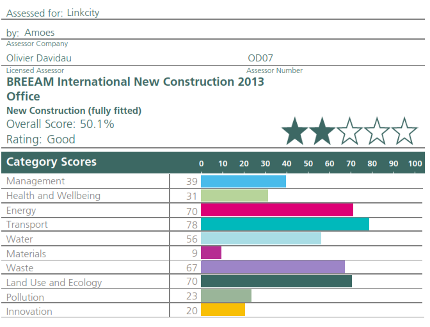430x327 pixels.
Task: Click the fourth empty rating star
Action: point(377,131)
